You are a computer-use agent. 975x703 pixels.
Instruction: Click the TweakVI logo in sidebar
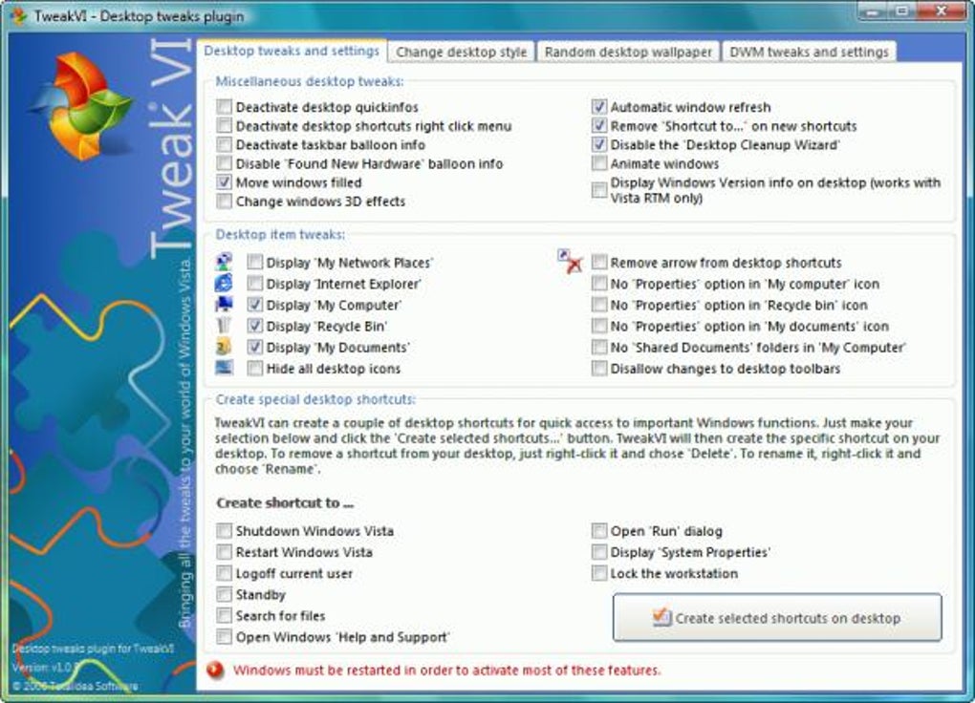(81, 106)
